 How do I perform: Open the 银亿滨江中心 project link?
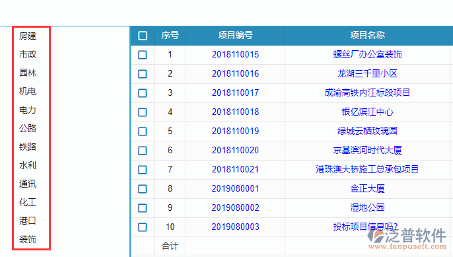[x=367, y=112]
